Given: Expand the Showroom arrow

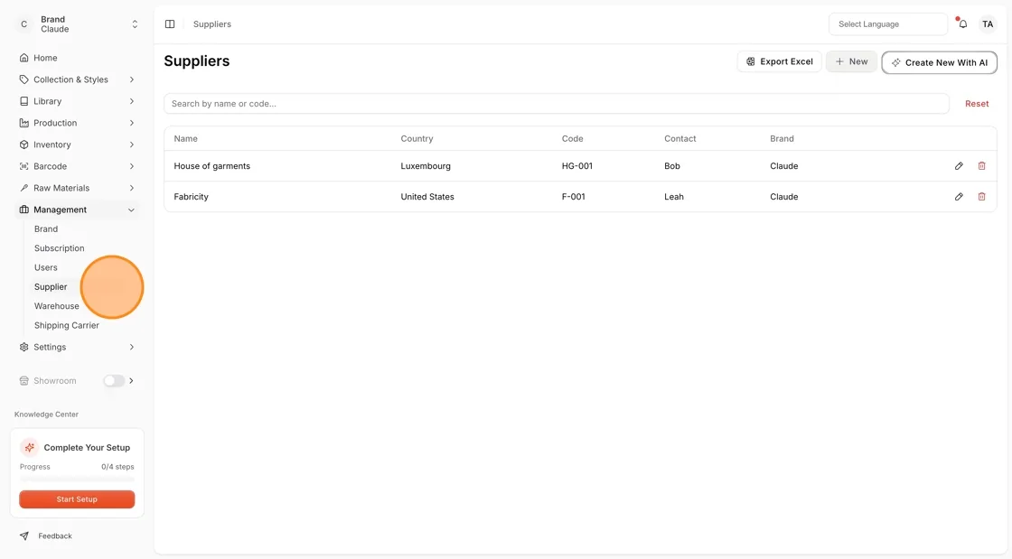Looking at the screenshot, I should point(132,381).
